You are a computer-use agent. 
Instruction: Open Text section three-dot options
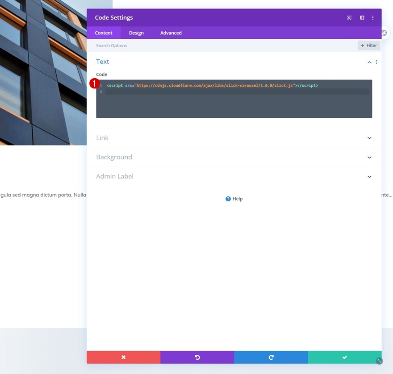coord(376,62)
